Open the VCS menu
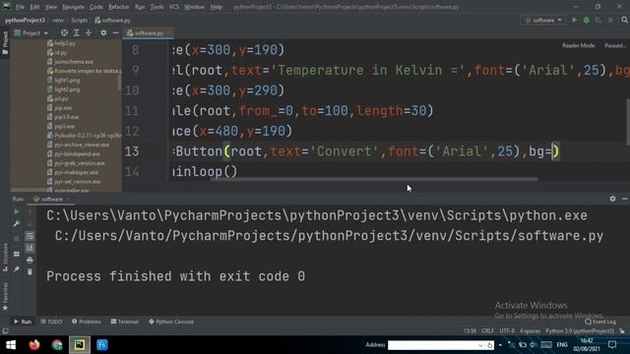Screen dimensions: 630x354 (x=174, y=7)
